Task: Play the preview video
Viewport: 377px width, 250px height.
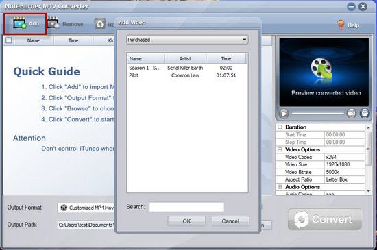Action: (x=284, y=113)
